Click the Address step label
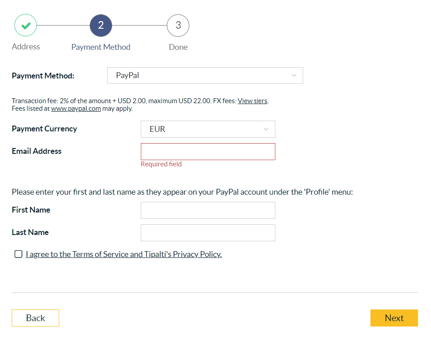 (26, 47)
